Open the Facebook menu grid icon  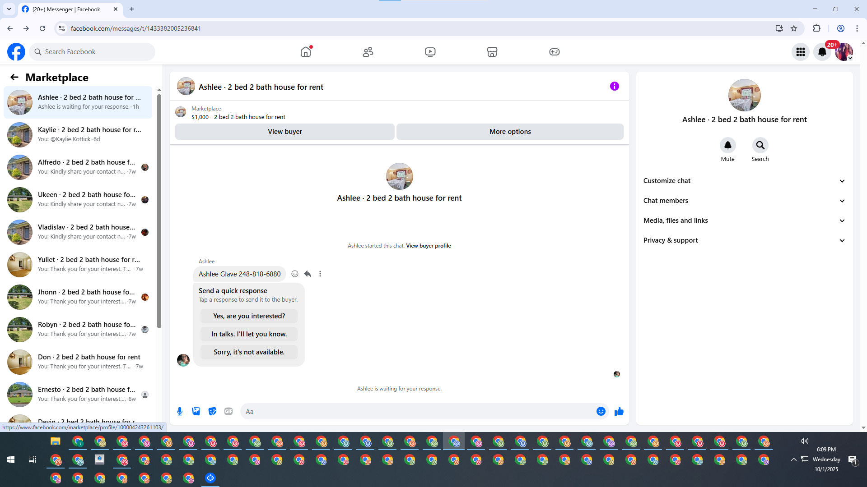pyautogui.click(x=801, y=52)
